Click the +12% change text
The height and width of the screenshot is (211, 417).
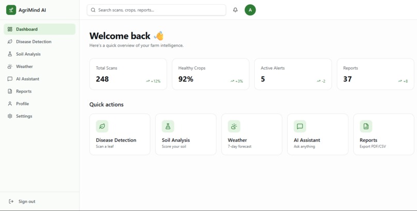click(x=156, y=81)
